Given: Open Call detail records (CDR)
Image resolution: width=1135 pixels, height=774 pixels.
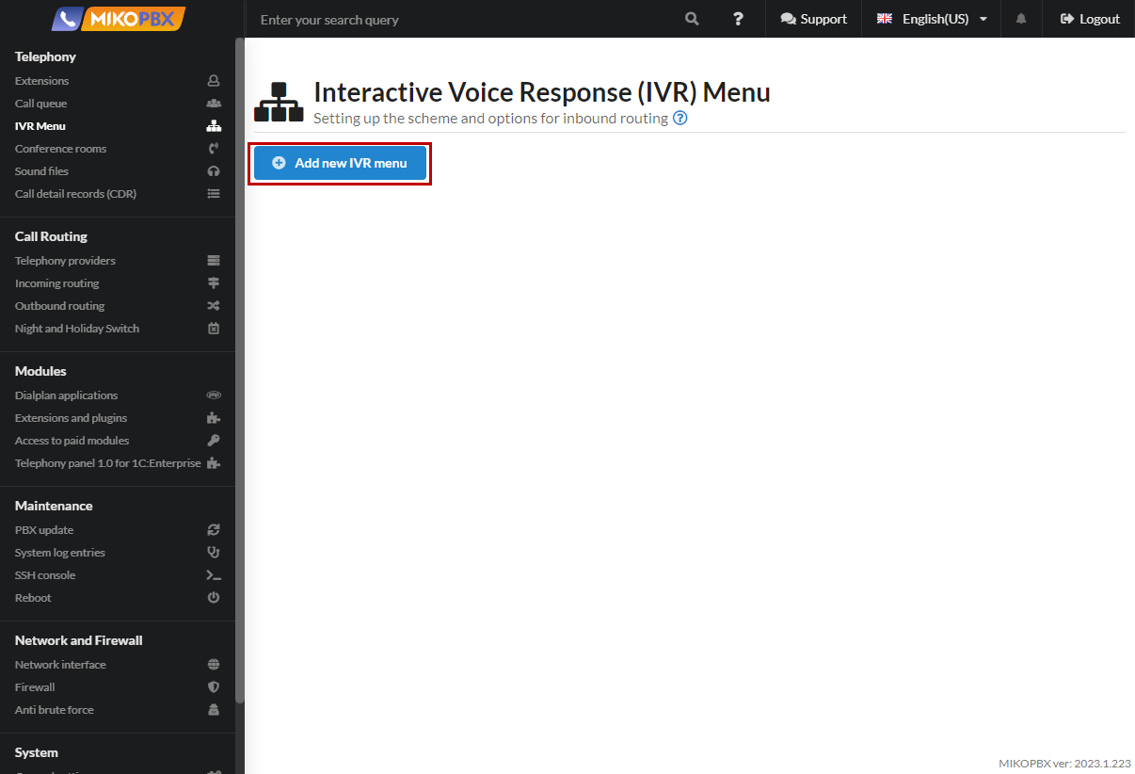Looking at the screenshot, I should [x=75, y=194].
